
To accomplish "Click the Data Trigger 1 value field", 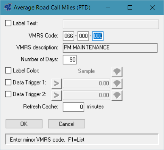I will pyautogui.click(x=86, y=83).
